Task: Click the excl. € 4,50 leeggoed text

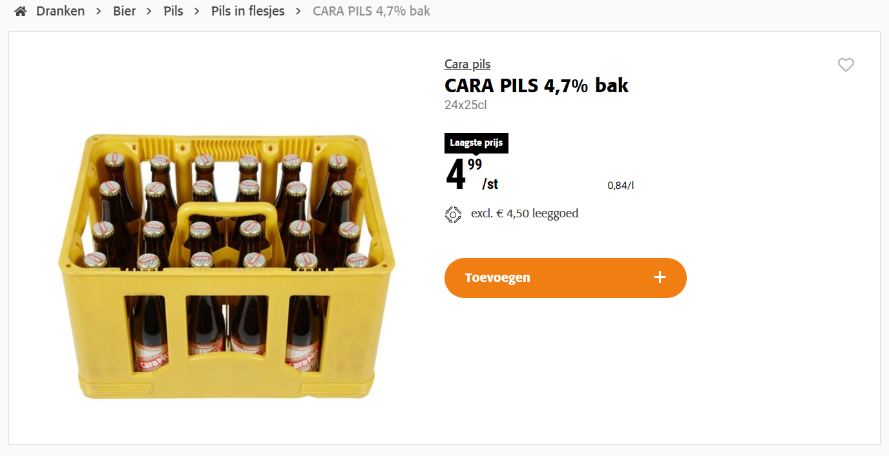Action: [x=525, y=213]
